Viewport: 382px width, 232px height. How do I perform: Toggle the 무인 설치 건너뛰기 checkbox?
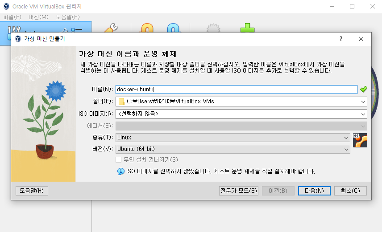pos(118,160)
